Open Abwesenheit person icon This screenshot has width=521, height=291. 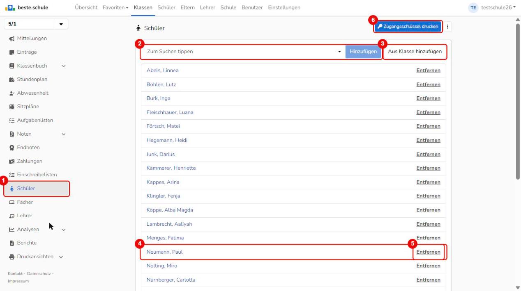[12, 93]
